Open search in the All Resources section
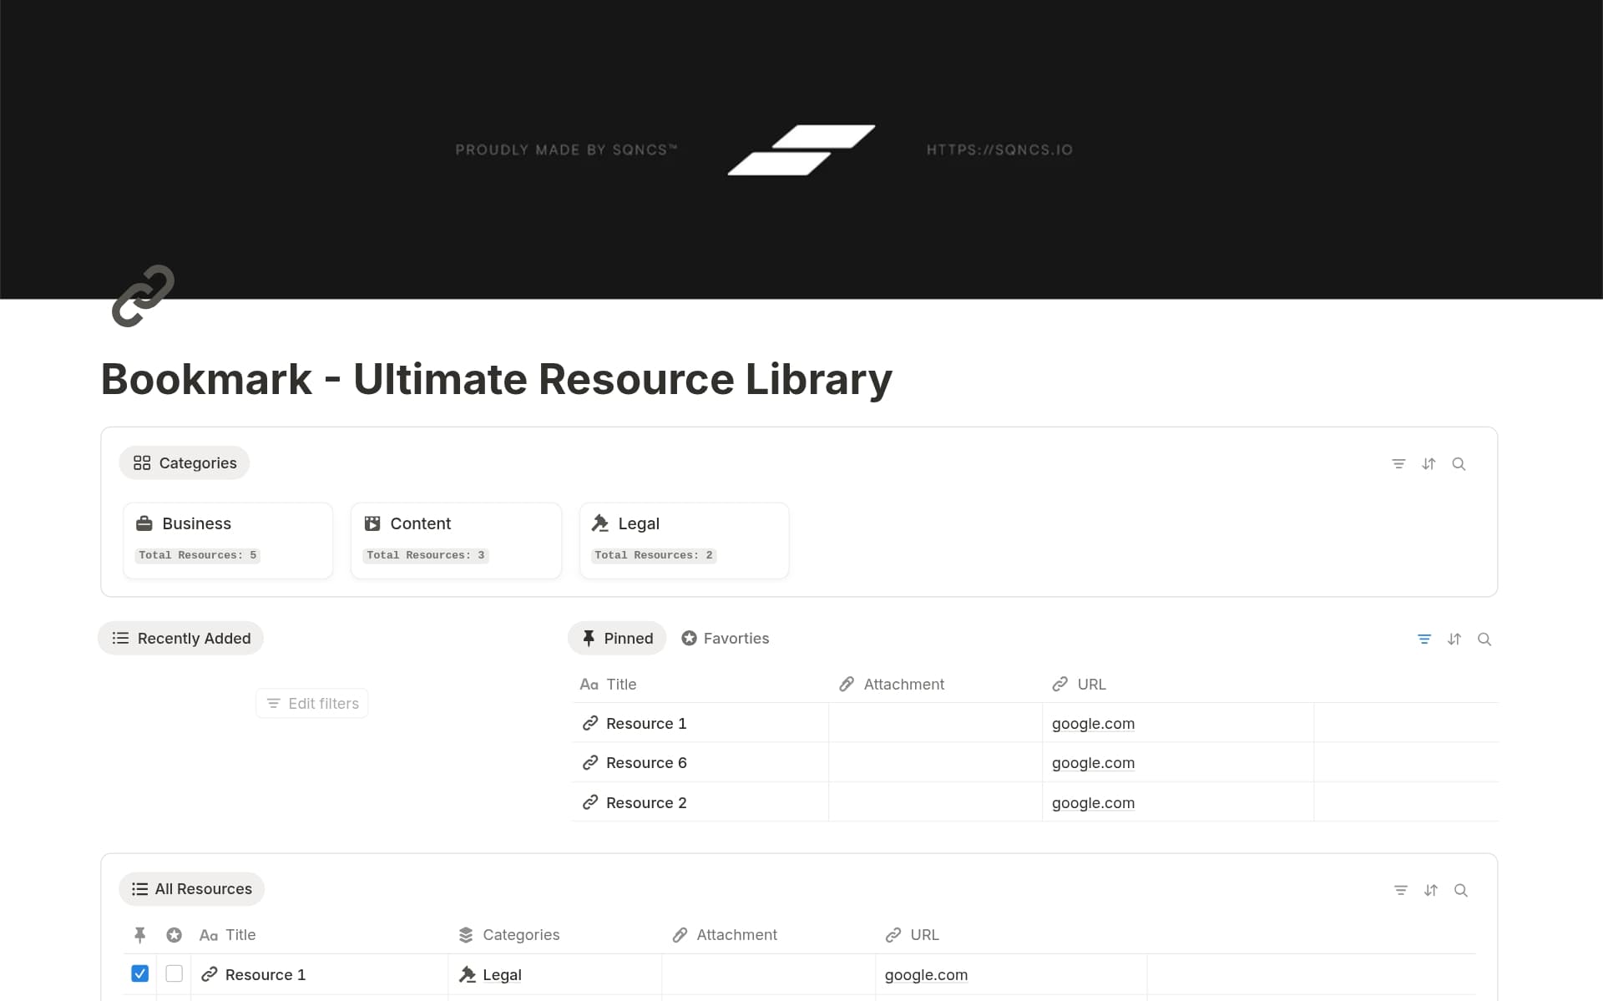This screenshot has width=1603, height=1001. pos(1462,890)
